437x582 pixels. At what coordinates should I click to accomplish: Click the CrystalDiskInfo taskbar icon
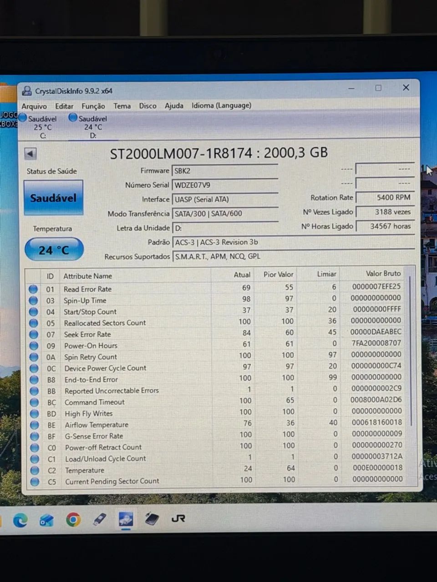[x=126, y=519]
